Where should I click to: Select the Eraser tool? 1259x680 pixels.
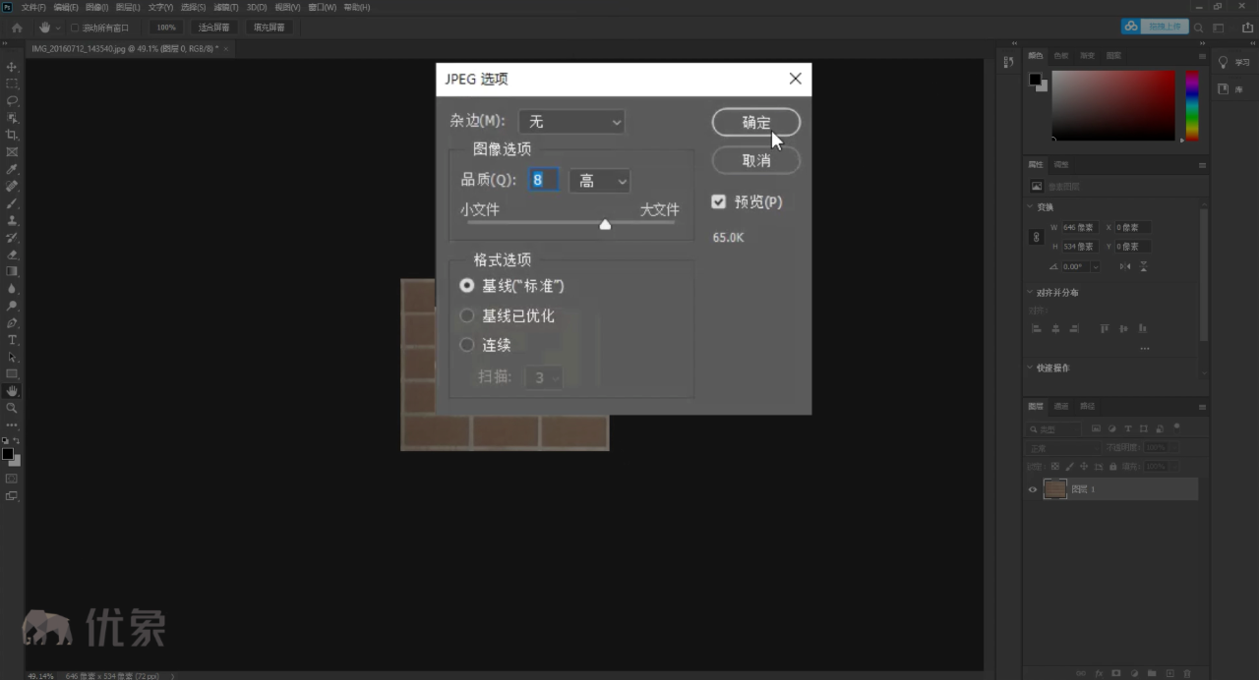tap(12, 255)
